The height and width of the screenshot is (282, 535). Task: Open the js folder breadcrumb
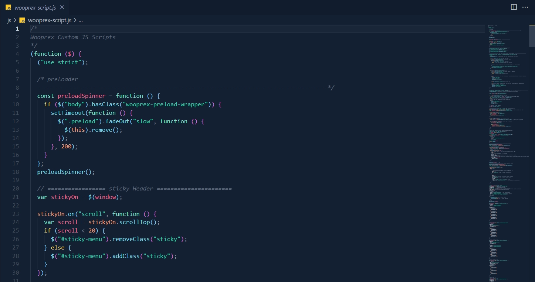[x=9, y=20]
